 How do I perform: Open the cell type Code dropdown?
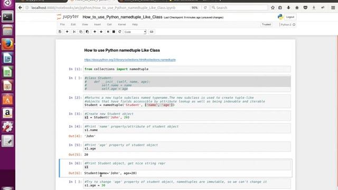pyautogui.click(x=135, y=32)
